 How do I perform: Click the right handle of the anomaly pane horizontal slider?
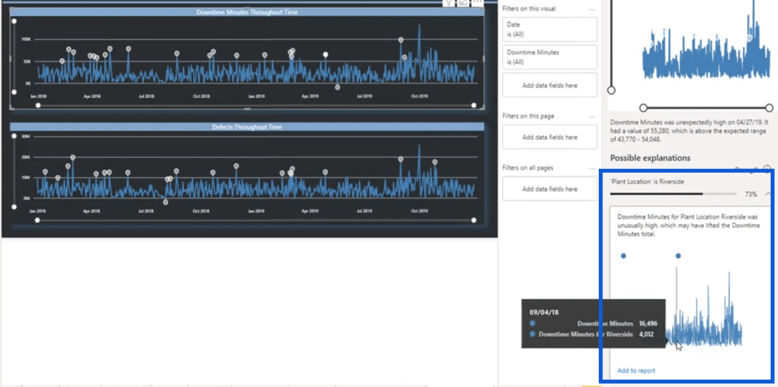tap(769, 108)
